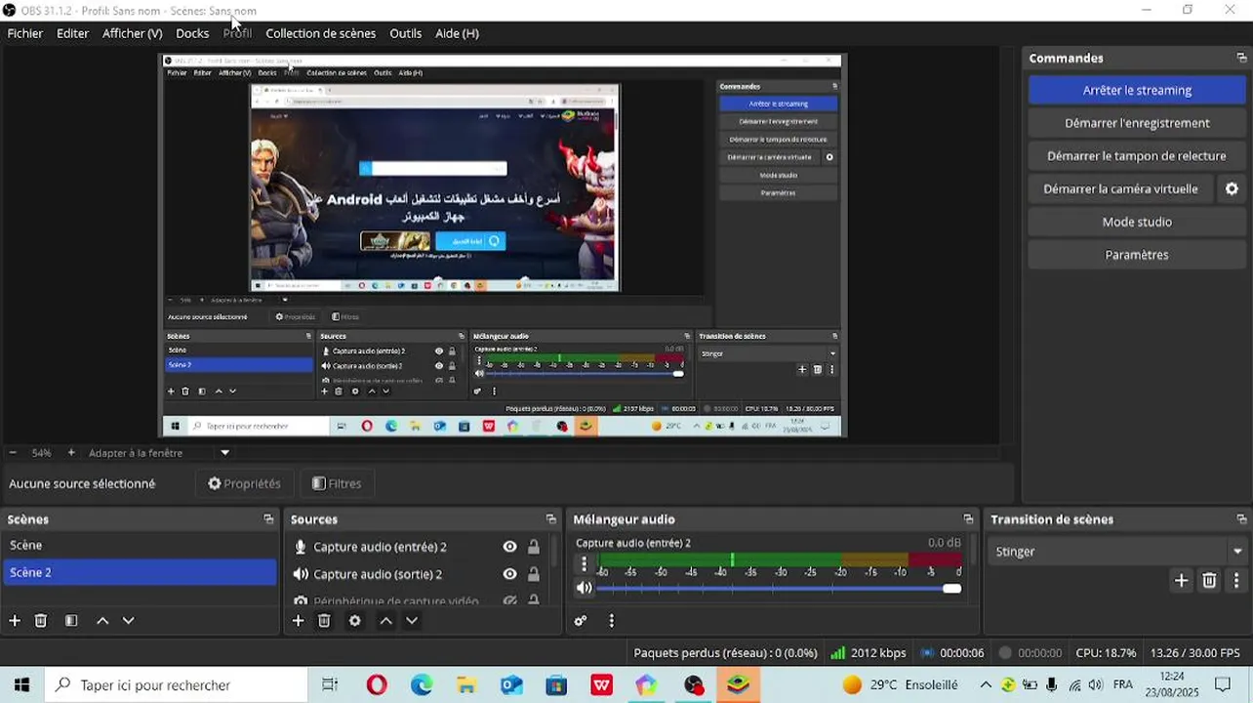Open the Collection de scènes menu
Viewport: 1253px width, 703px height.
pyautogui.click(x=320, y=33)
